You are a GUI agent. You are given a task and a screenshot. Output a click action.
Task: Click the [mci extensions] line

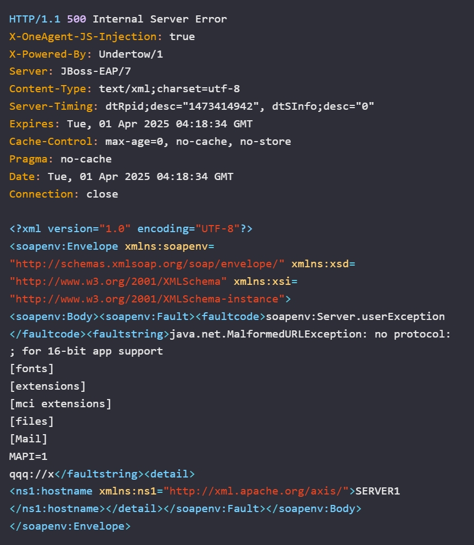[x=60, y=404]
